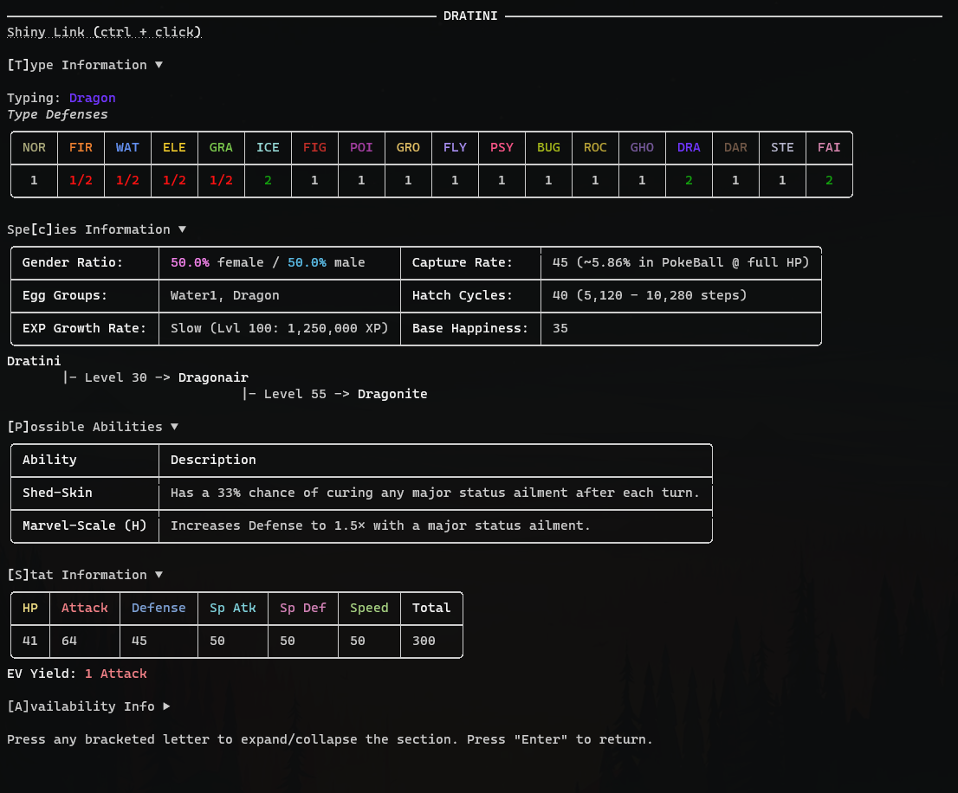This screenshot has width=958, height=793.
Task: Click Dragonair in the evolution tree
Action: (213, 377)
